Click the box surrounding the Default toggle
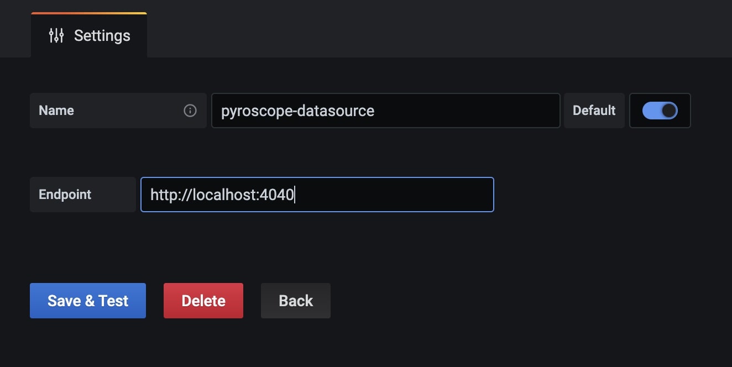 [x=660, y=111]
